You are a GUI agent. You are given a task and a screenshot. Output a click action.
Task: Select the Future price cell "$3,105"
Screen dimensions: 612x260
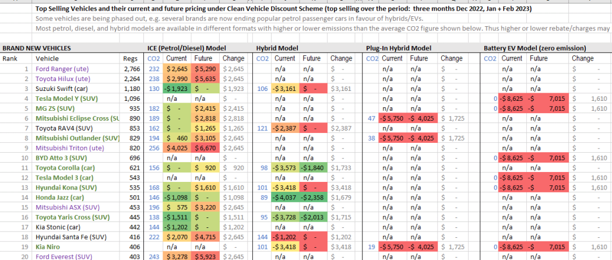click(206, 138)
